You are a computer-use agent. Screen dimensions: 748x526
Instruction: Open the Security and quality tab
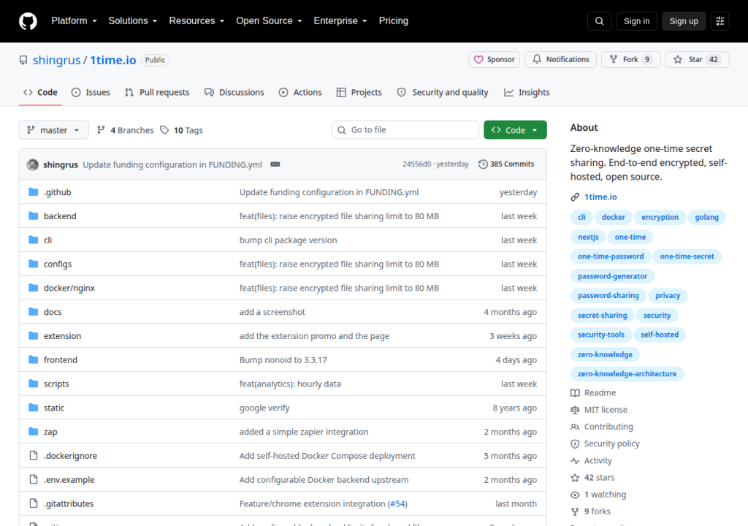pos(443,93)
